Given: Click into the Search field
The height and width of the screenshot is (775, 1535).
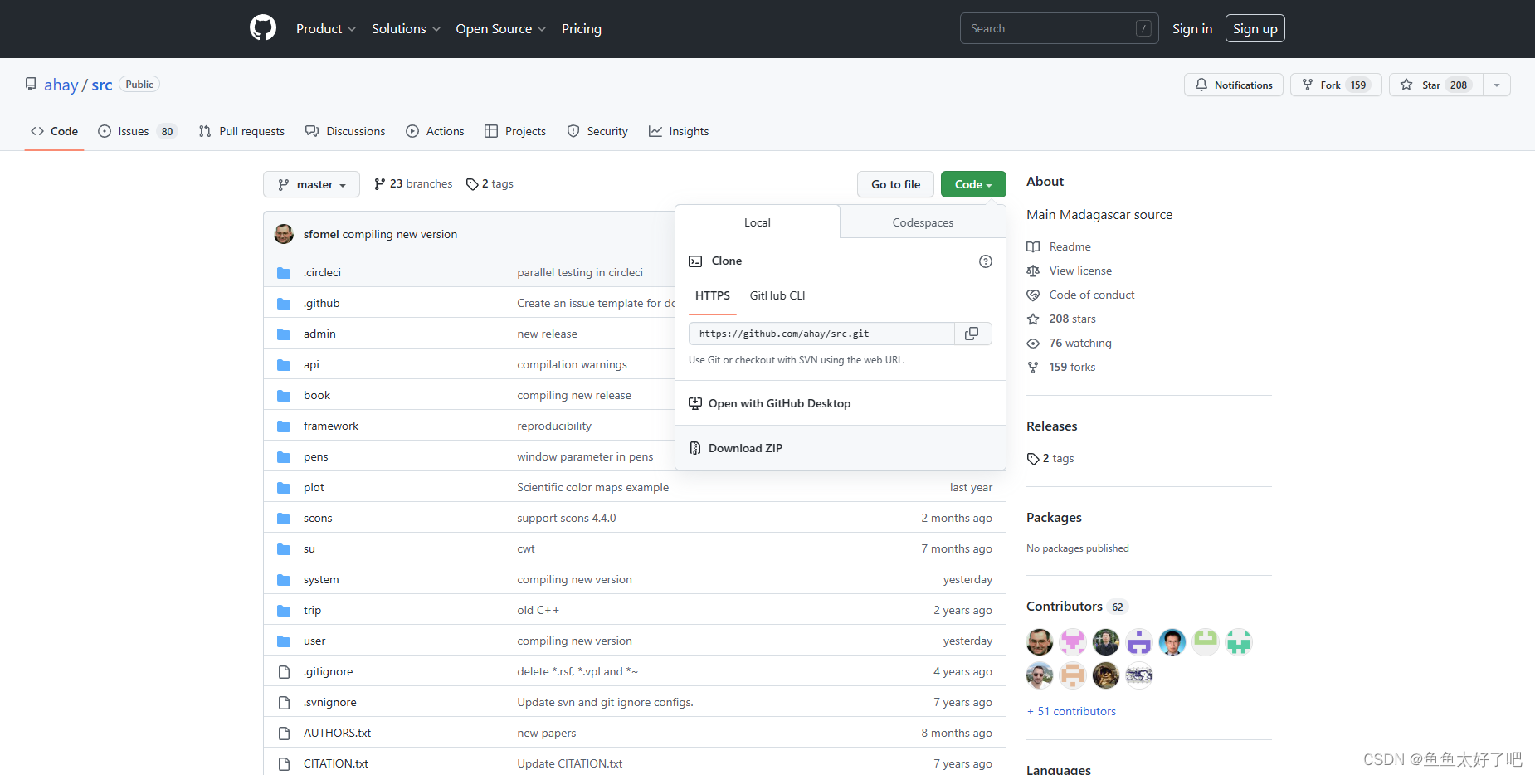Looking at the screenshot, I should (1060, 28).
